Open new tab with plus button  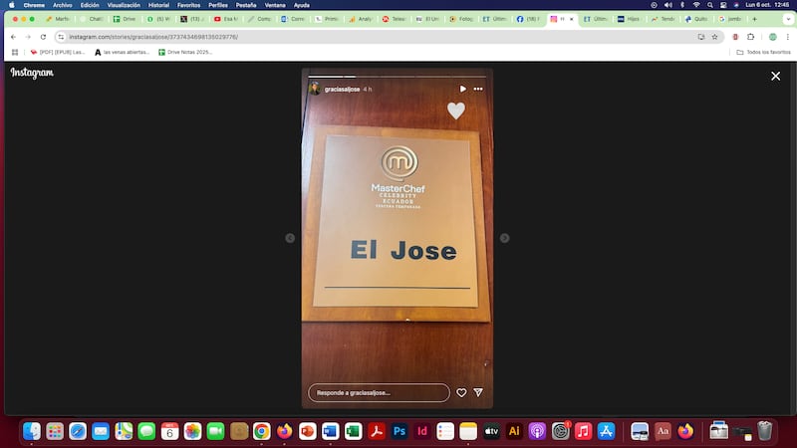pyautogui.click(x=753, y=19)
